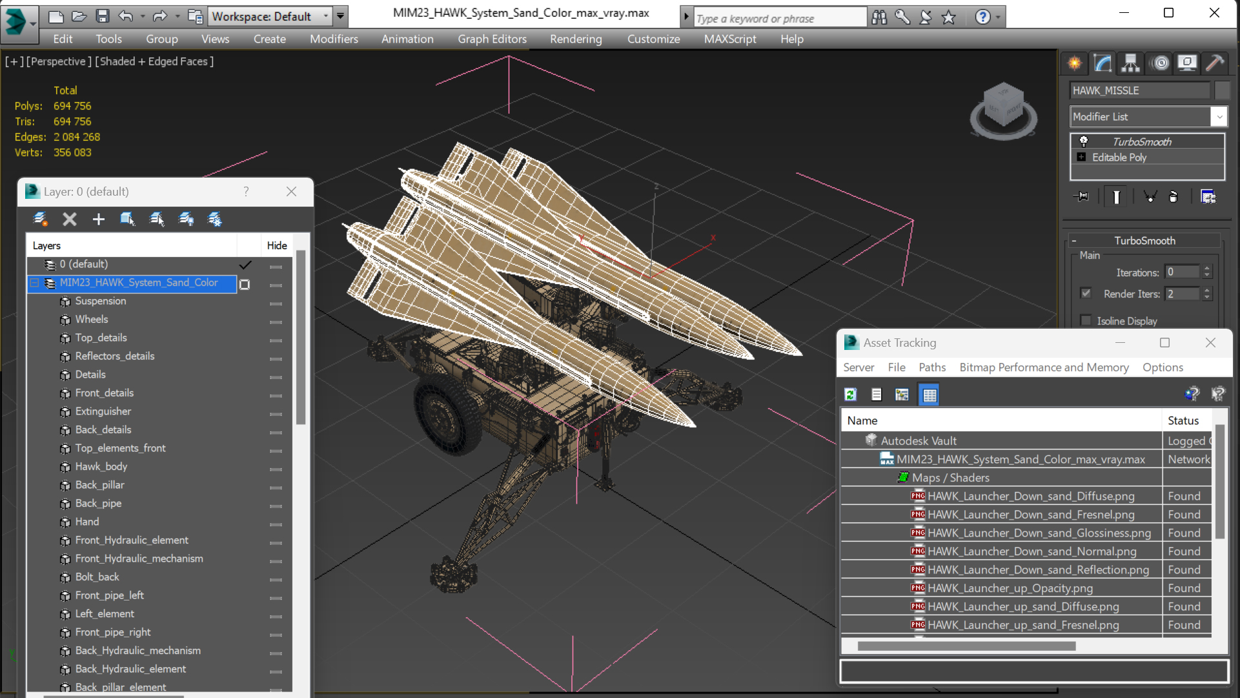Toggle Hide for Back_pillar layer item

tap(276, 488)
